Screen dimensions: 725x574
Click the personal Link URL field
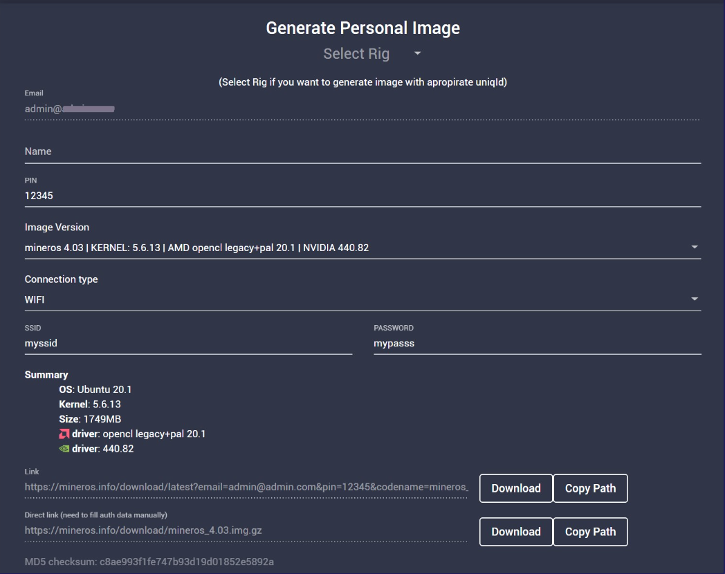click(246, 487)
